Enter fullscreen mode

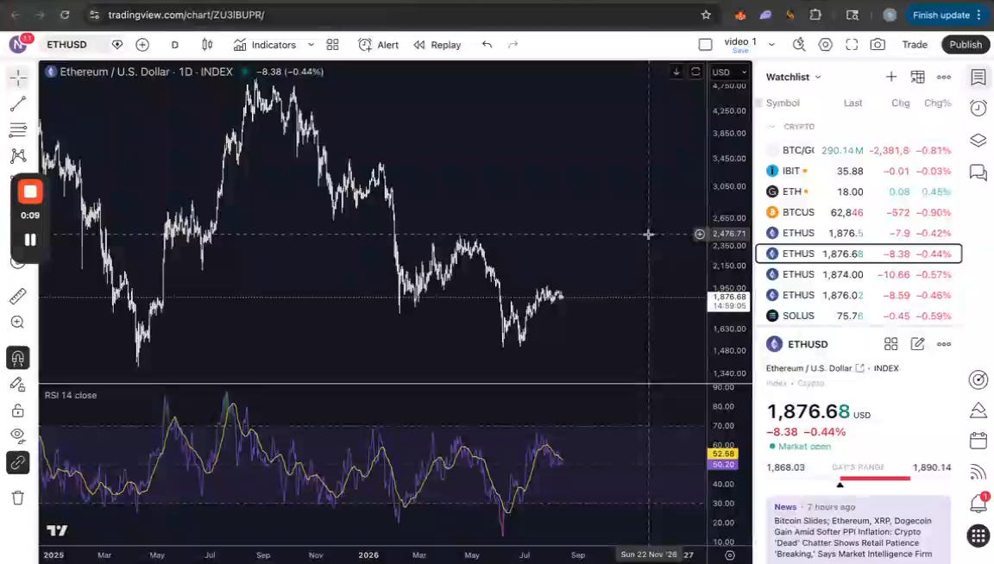point(852,44)
